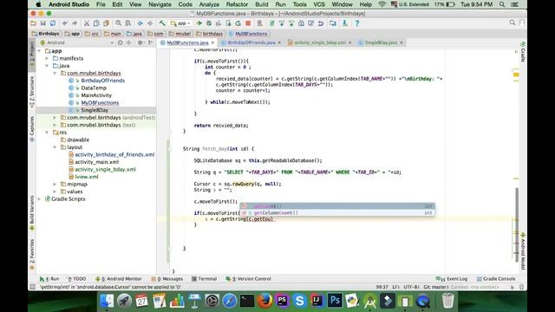
Task: Click the Cut scissors icon
Action: [87, 23]
